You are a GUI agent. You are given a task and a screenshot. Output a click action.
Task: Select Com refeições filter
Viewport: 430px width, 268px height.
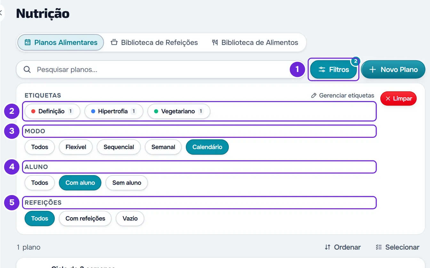pyautogui.click(x=85, y=219)
